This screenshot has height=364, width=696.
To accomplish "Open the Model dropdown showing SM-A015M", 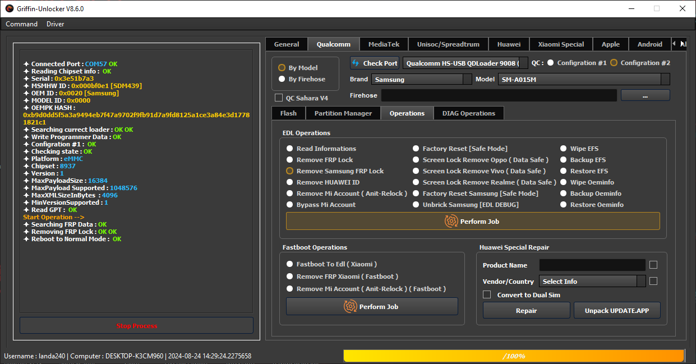I will 584,79.
